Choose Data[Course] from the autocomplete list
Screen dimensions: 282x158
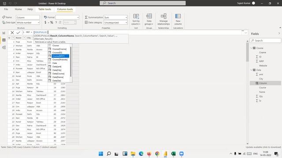(x=59, y=74)
